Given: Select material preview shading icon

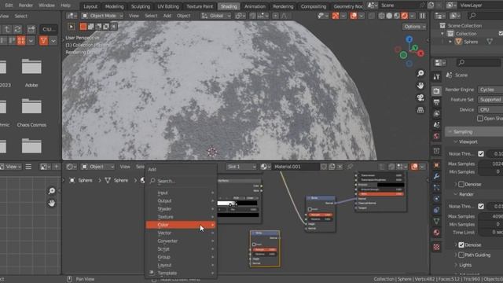Looking at the screenshot, I should point(397,16).
